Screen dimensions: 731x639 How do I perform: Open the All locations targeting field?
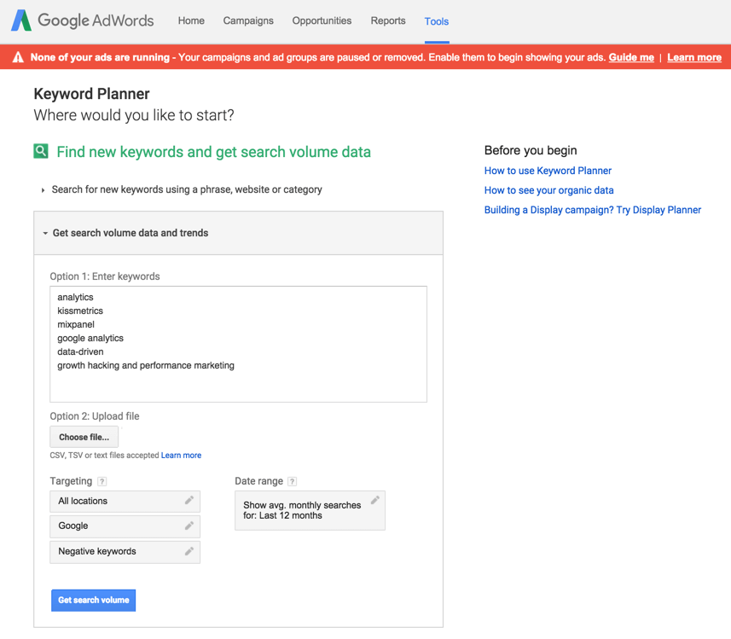point(125,502)
